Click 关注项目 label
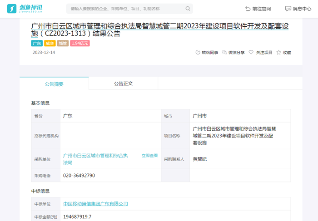 [264, 53]
